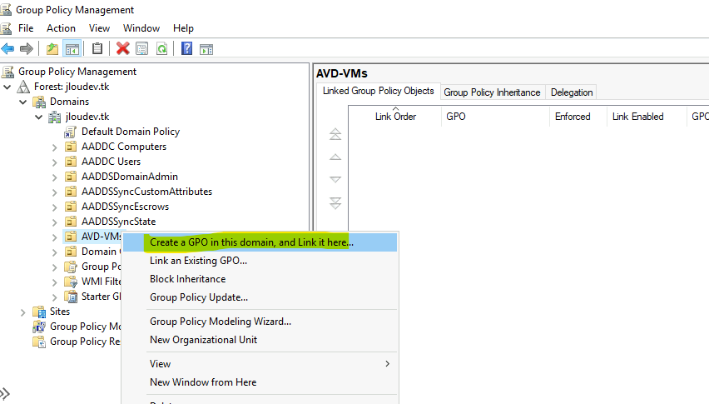This screenshot has width=709, height=404.
Task: Select Default Domain Policy in tree
Action: (130, 132)
